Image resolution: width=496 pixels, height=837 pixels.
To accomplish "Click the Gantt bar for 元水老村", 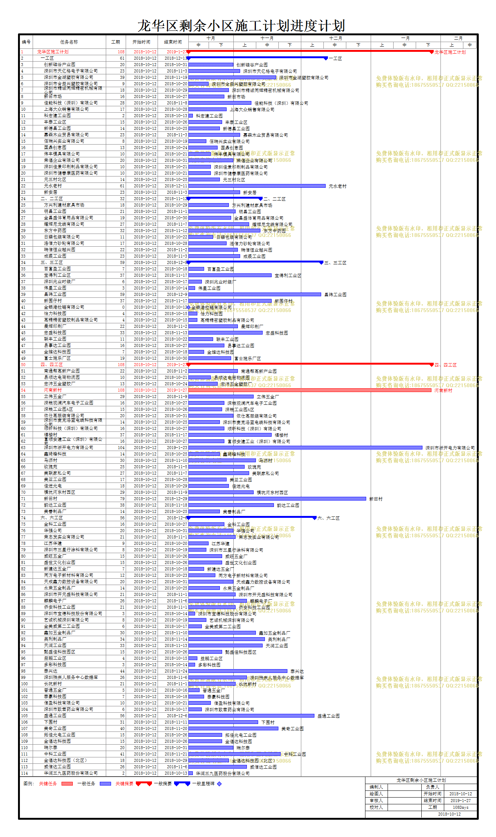I will 257,186.
